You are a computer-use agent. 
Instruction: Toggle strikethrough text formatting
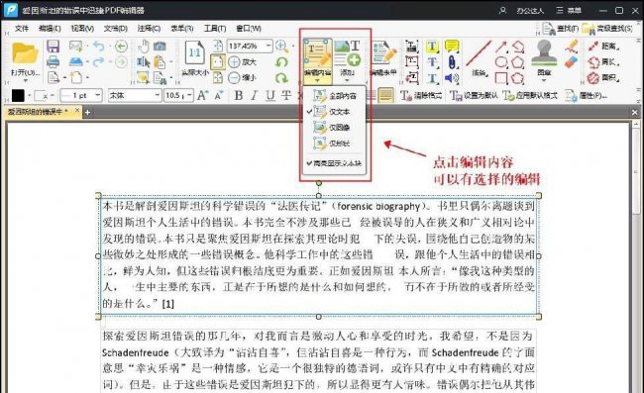[286, 96]
